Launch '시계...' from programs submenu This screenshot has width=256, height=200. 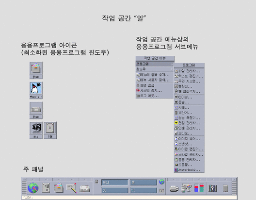tap(189, 108)
